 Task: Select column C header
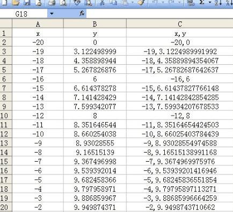point(180,24)
